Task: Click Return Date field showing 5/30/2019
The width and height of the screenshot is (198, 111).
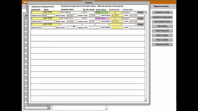Action: tap(72, 15)
